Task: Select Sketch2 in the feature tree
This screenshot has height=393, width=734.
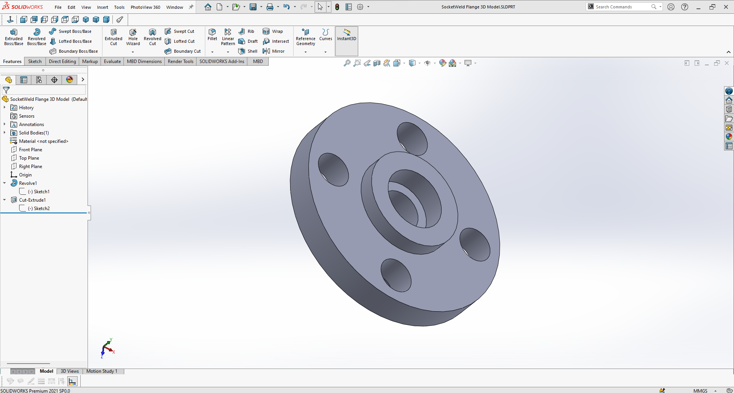Action: click(38, 209)
